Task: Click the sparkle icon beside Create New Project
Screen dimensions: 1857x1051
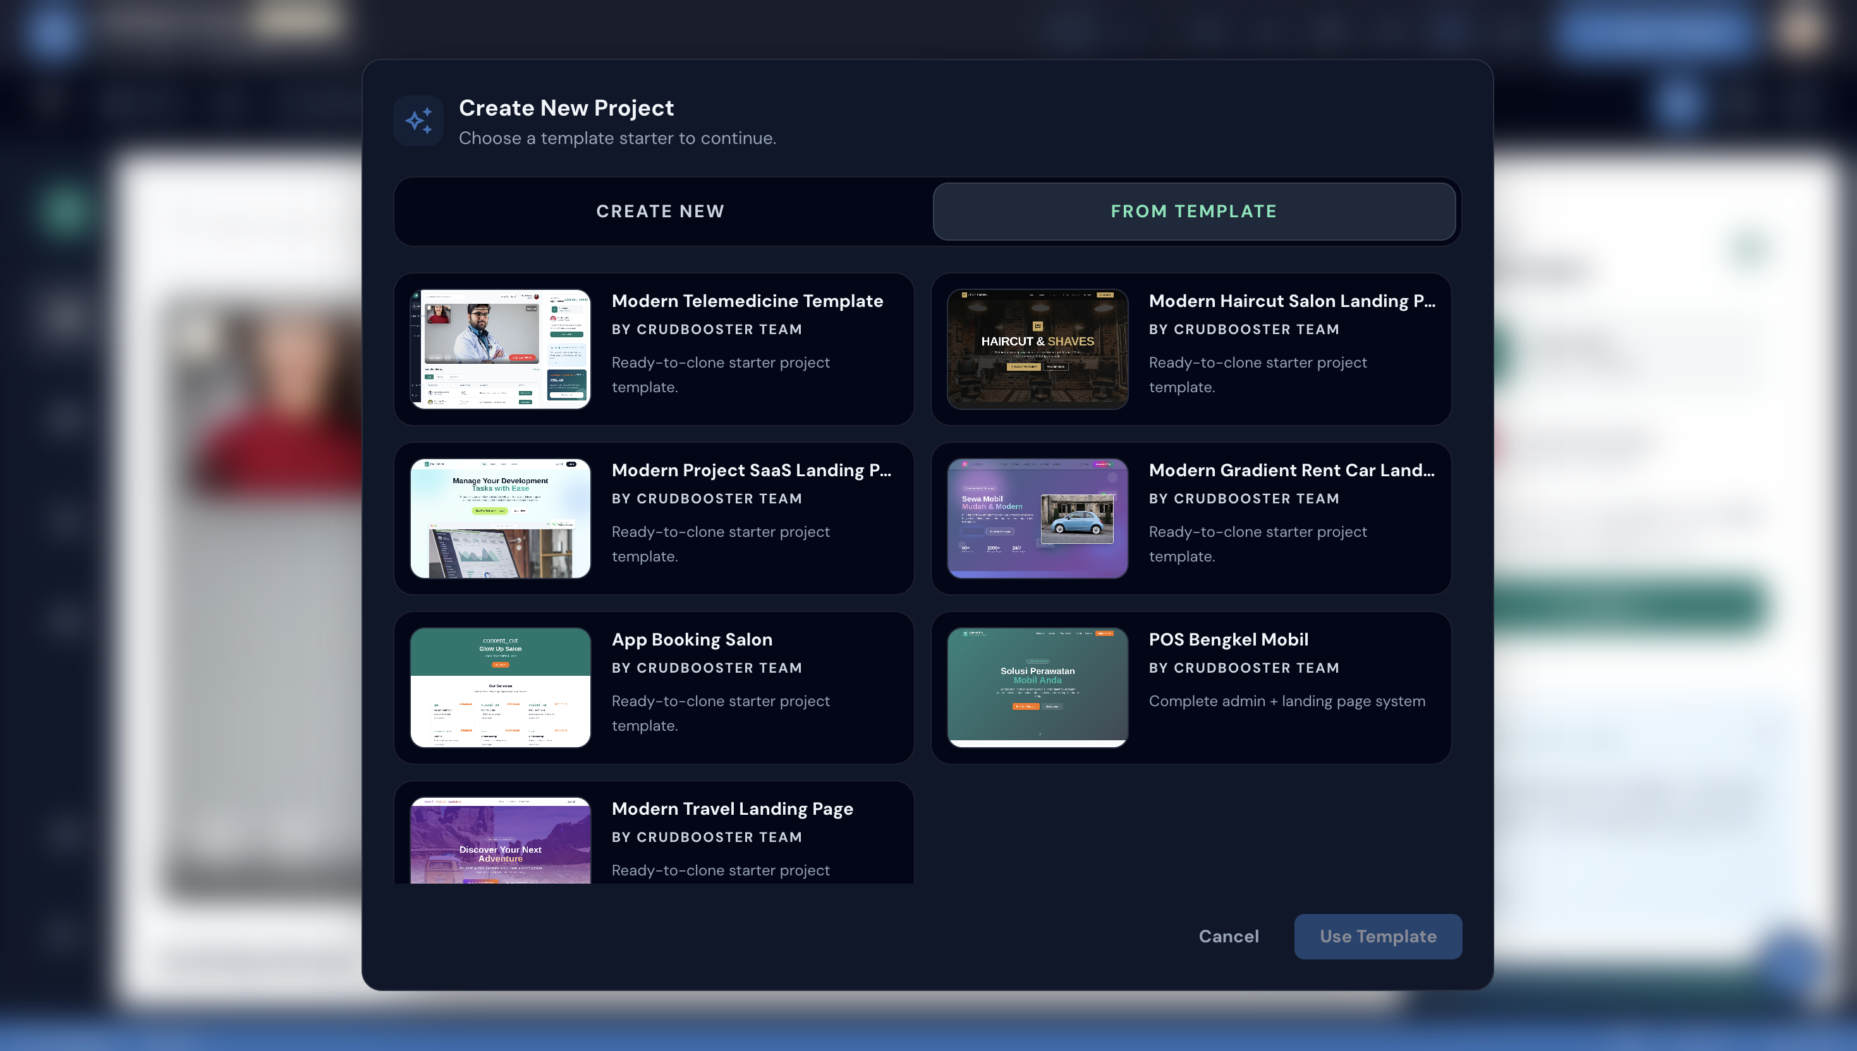Action: click(x=419, y=121)
